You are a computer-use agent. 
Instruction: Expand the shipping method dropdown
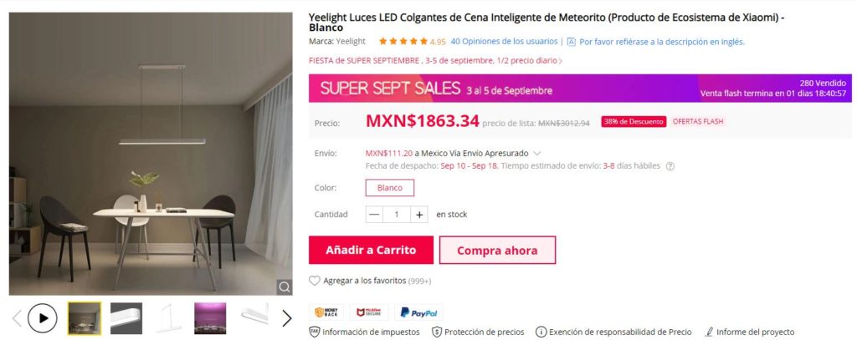[536, 154]
